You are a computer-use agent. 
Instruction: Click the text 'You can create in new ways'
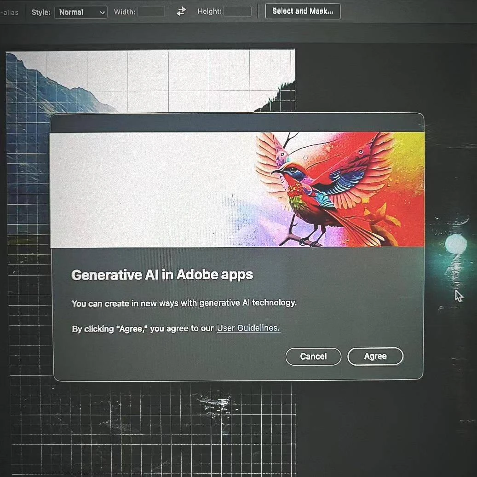125,303
